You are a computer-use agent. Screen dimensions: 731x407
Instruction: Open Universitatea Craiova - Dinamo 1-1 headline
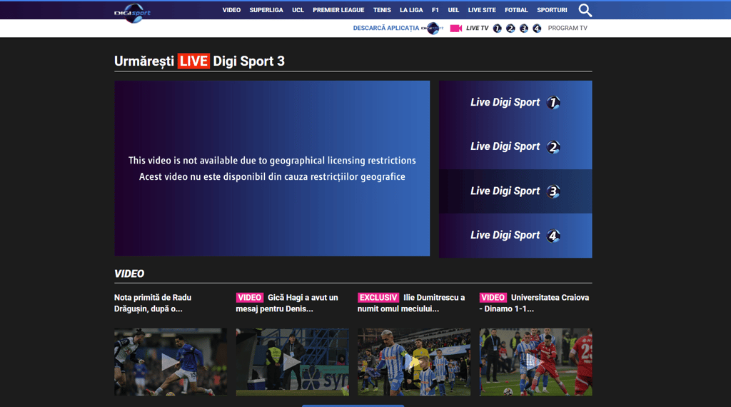pos(534,303)
